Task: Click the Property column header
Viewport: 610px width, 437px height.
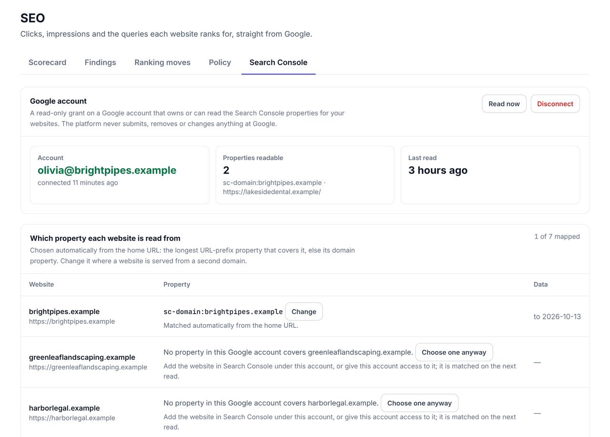Action: [x=177, y=285]
